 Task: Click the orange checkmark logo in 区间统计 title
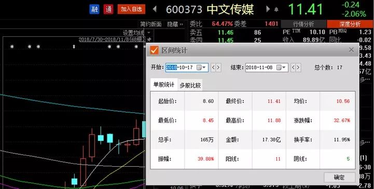pos(154,50)
